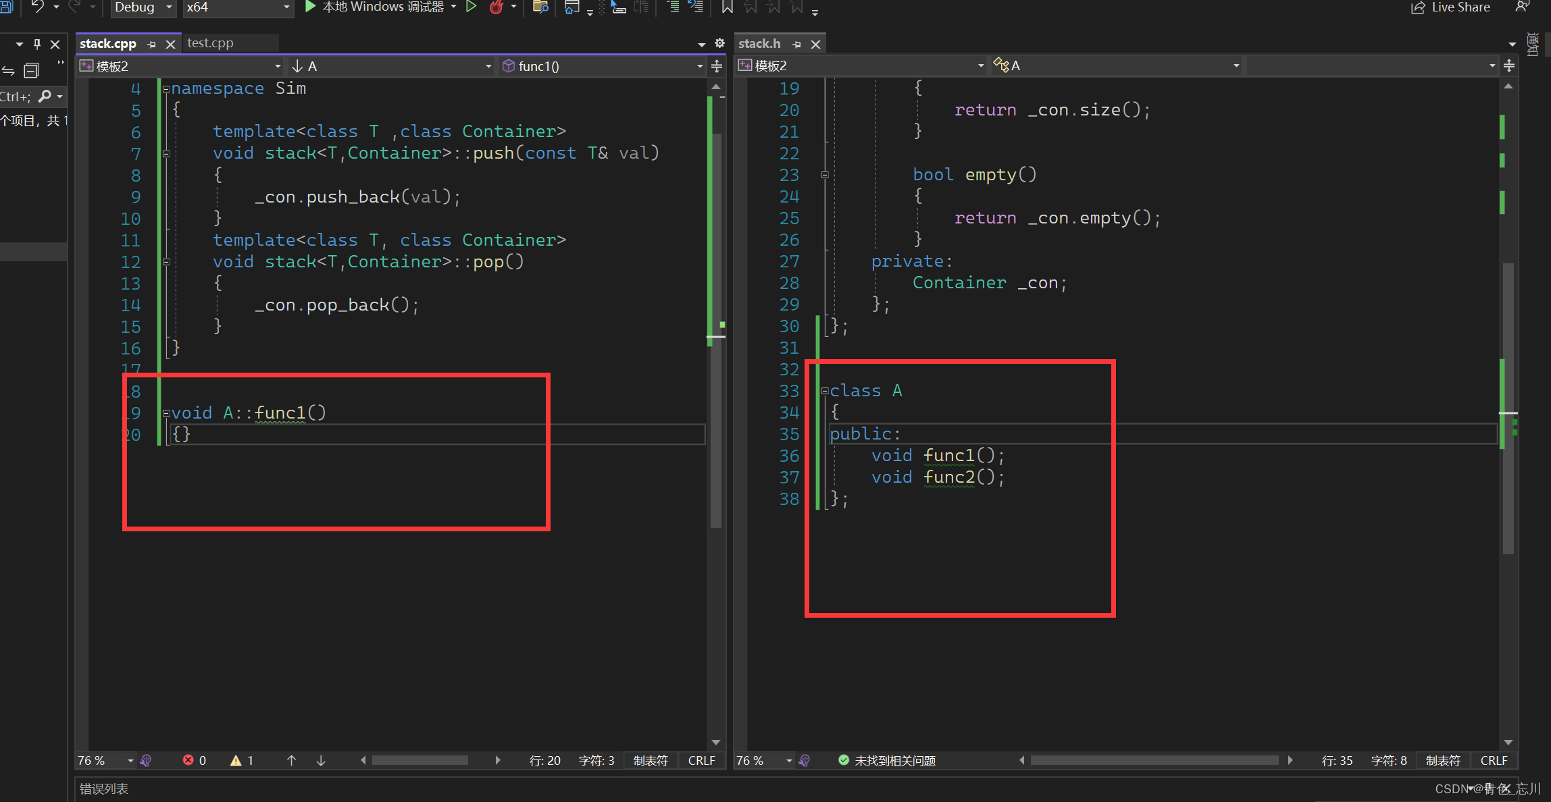Click the pin icon on left panel

[x=37, y=44]
